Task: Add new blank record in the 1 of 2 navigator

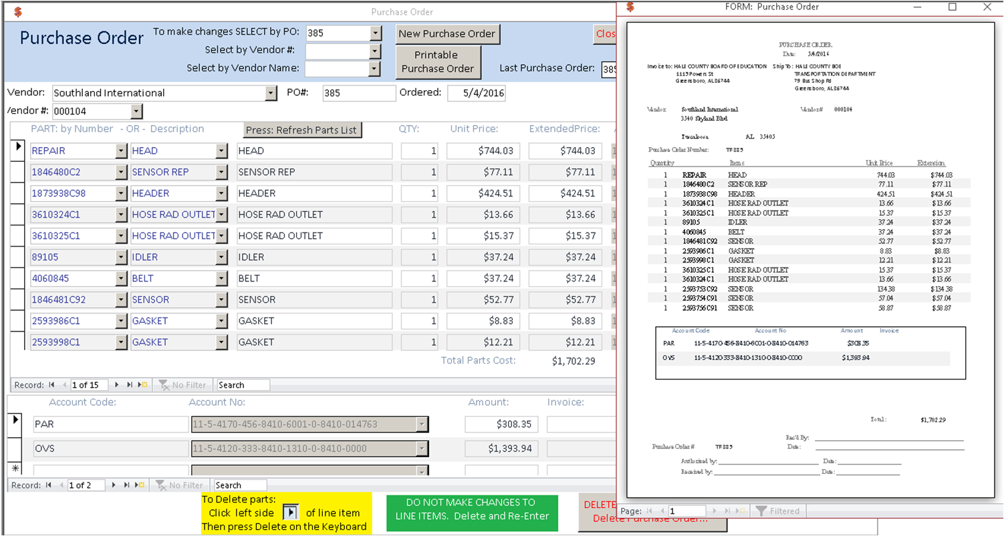Action: pos(140,485)
